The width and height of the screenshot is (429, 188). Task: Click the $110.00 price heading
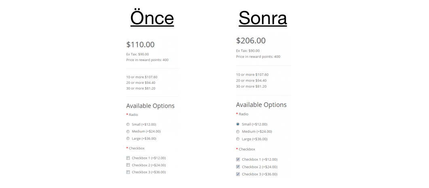point(140,45)
